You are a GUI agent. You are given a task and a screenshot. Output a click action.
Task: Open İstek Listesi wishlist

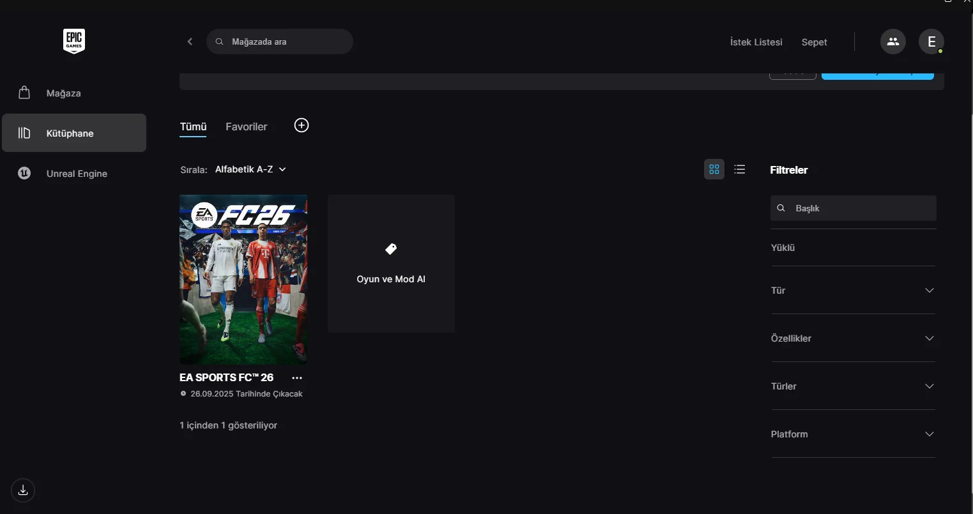click(756, 42)
